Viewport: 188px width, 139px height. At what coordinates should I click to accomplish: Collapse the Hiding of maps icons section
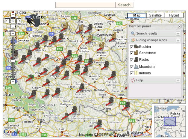coord(178,40)
